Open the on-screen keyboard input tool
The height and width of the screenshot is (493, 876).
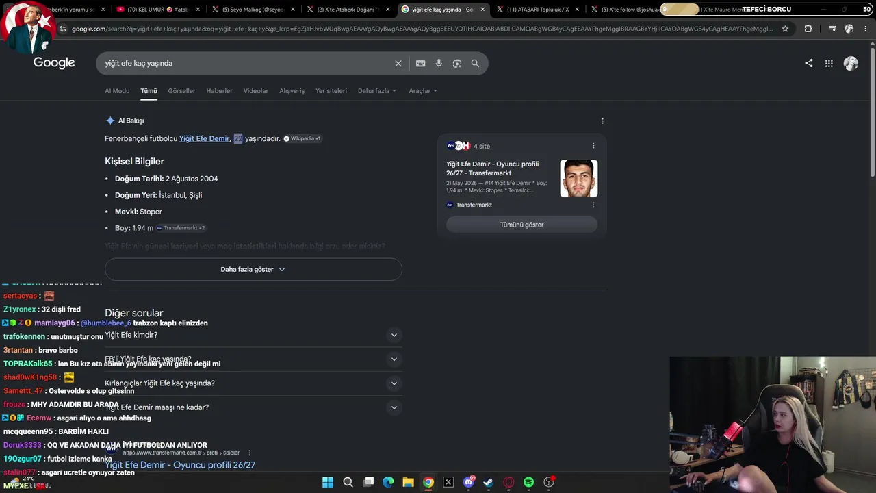point(420,63)
